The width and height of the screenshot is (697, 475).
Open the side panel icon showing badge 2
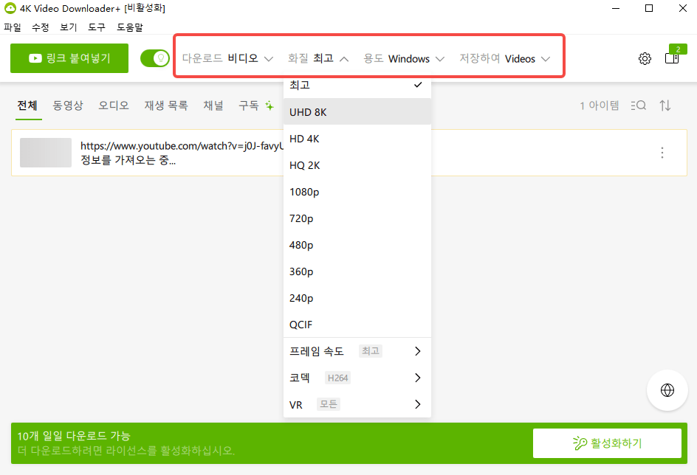click(672, 58)
